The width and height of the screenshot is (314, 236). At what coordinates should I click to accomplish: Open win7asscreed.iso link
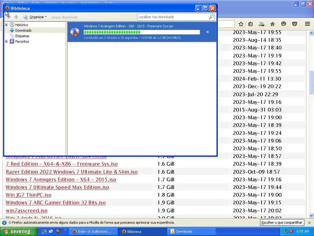click(x=27, y=211)
